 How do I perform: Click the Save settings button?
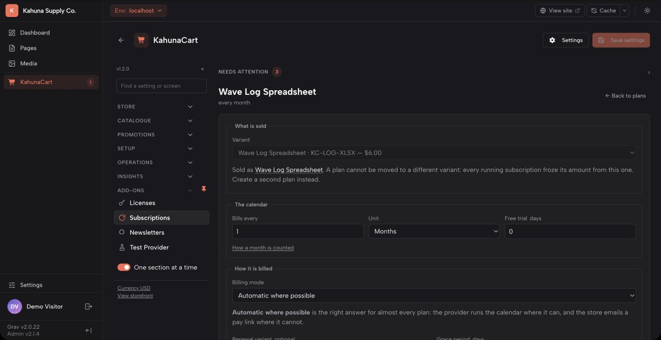[x=621, y=40]
